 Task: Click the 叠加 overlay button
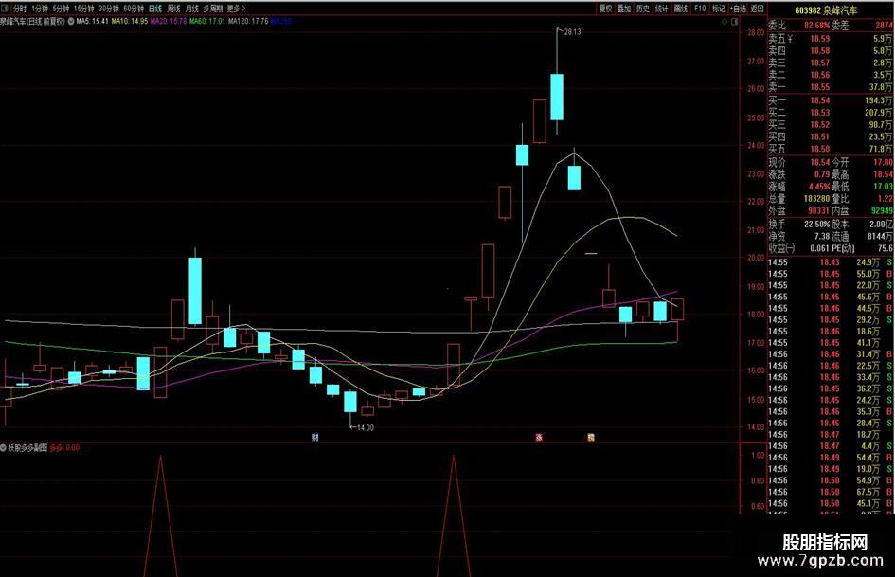pyautogui.click(x=624, y=9)
